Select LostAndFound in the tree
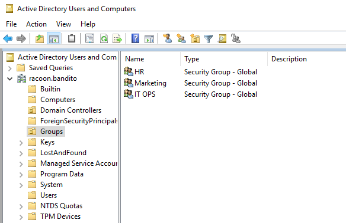This screenshot has width=346, height=223. [63, 153]
